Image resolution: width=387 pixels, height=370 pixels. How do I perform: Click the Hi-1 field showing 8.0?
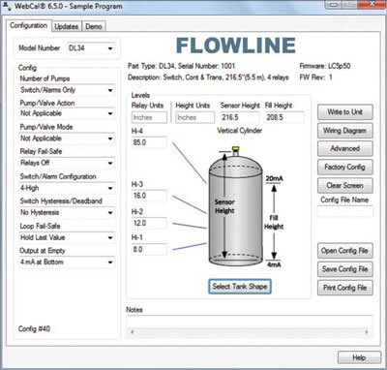[149, 249]
